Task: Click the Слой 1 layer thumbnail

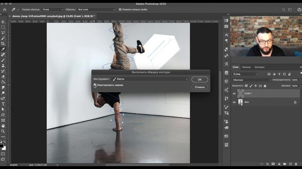Action: coord(240,93)
